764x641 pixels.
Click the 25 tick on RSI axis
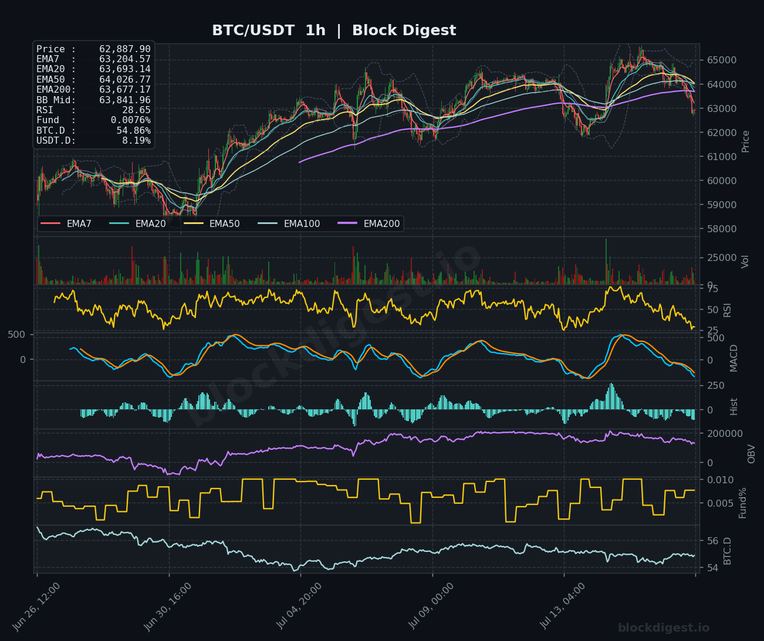pyautogui.click(x=712, y=331)
